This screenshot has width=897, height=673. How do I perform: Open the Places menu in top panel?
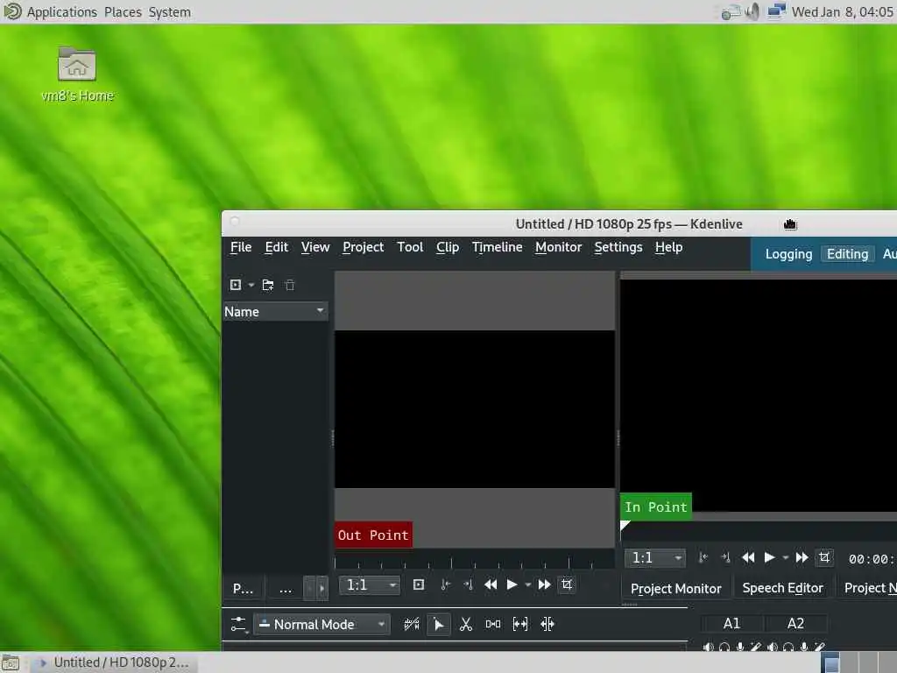pos(123,12)
